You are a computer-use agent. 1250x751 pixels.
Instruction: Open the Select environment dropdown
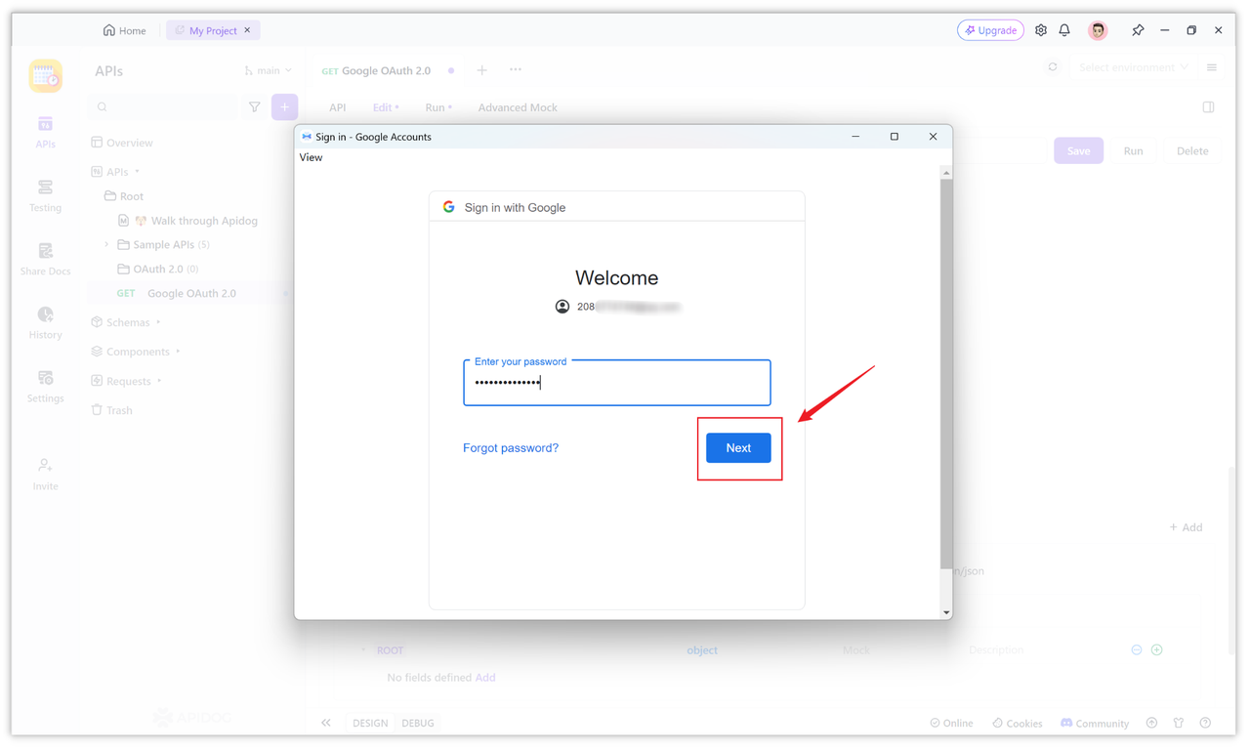[1133, 67]
